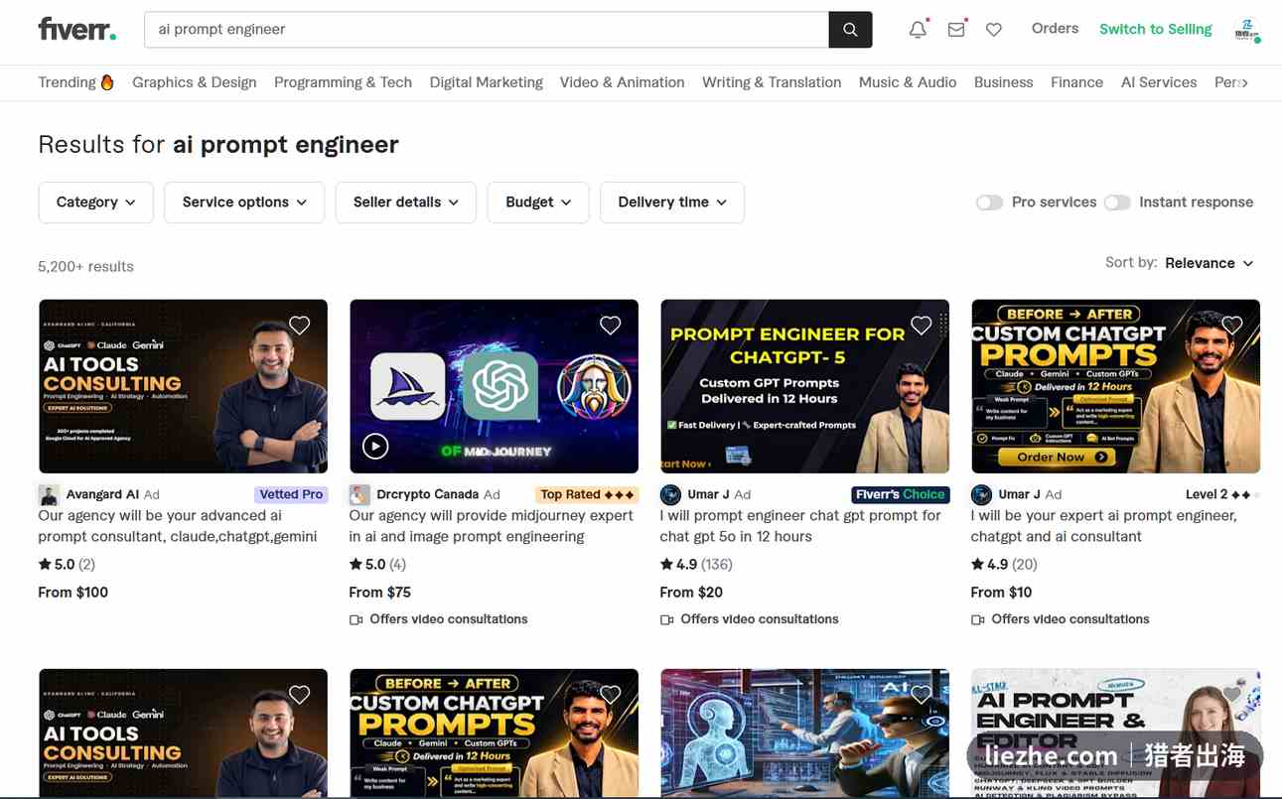The width and height of the screenshot is (1282, 799).
Task: Favorite the Avangard AI Tools Consulting gig
Action: 299,325
